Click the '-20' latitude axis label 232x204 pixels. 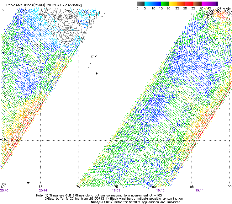[x=3, y=184]
